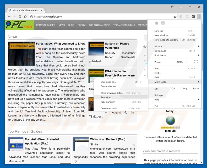Image resolution: width=207 pixels, height=168 pixels.
Task: Click the Medium threat level meter bar
Action: pyautogui.click(x=170, y=127)
